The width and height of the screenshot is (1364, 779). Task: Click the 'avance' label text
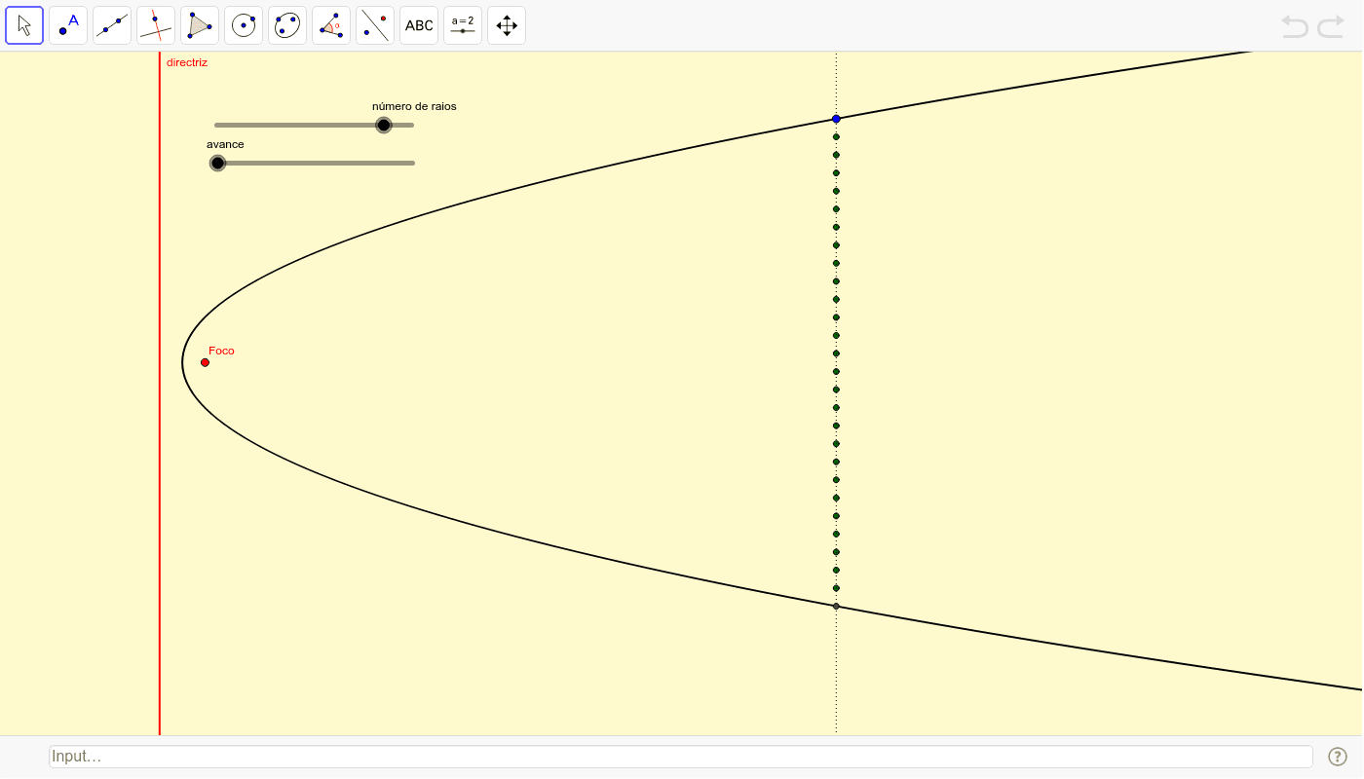tap(225, 144)
